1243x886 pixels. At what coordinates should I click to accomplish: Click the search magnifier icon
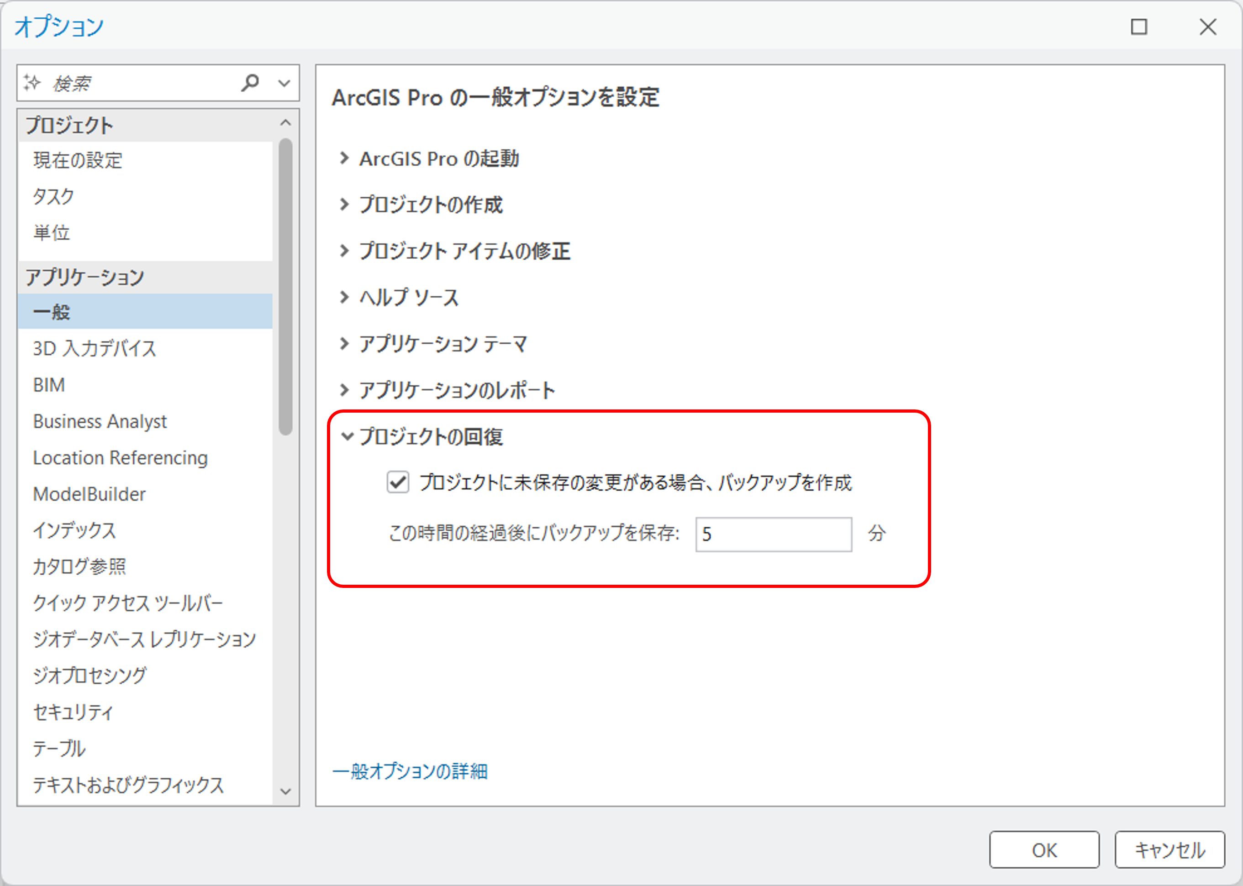[x=250, y=83]
